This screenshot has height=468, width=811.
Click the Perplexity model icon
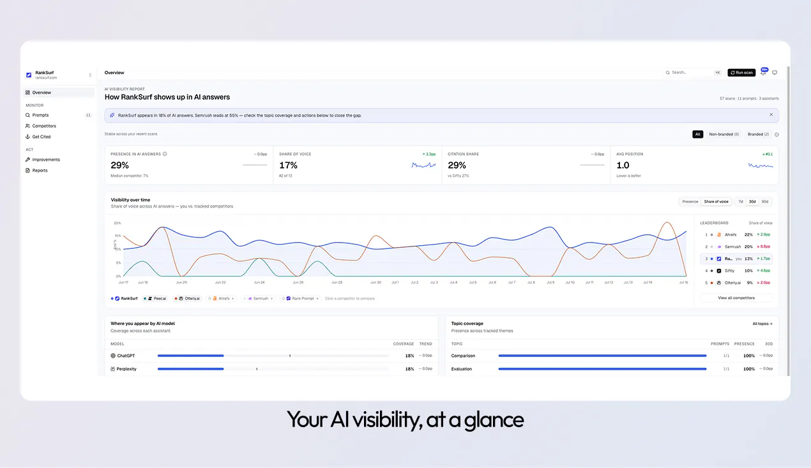pyautogui.click(x=113, y=369)
